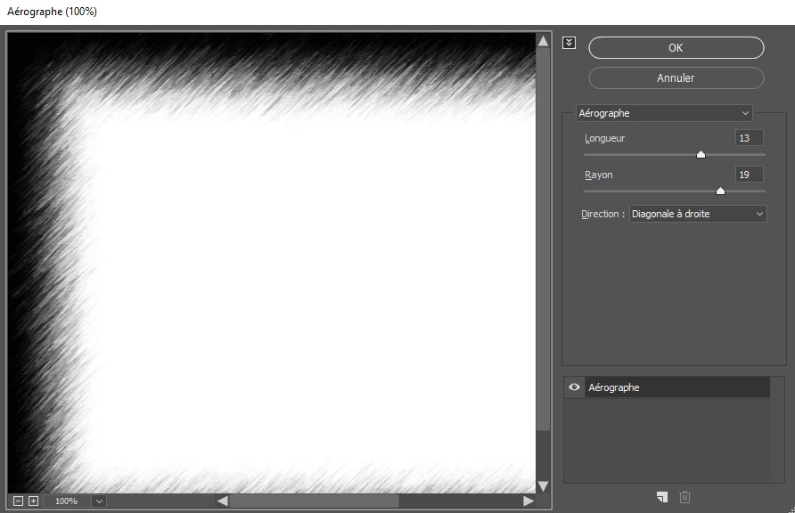The width and height of the screenshot is (795, 513).
Task: Click the Longueur value field
Action: pyautogui.click(x=749, y=138)
